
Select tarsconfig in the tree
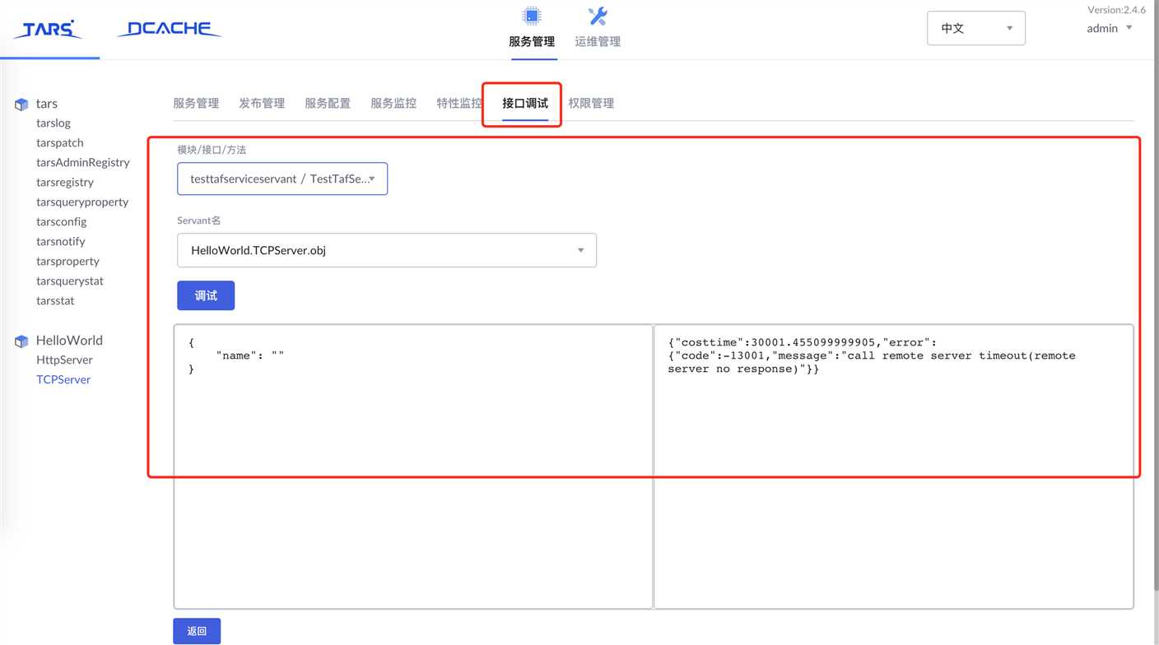pyautogui.click(x=62, y=221)
